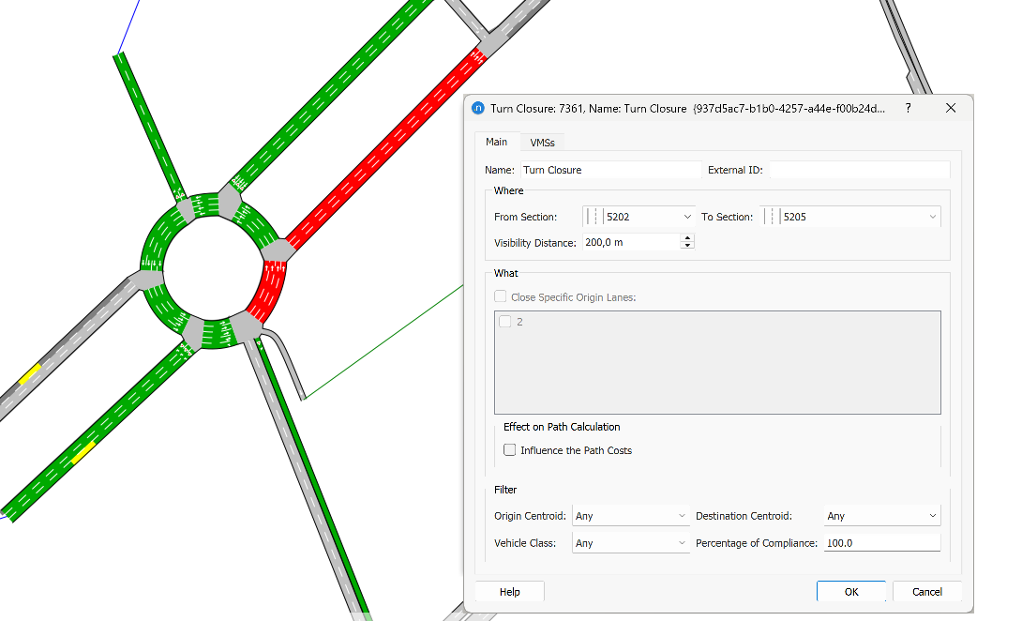Check the Close Specific Origin Lanes option
1022x621 pixels.
(500, 295)
